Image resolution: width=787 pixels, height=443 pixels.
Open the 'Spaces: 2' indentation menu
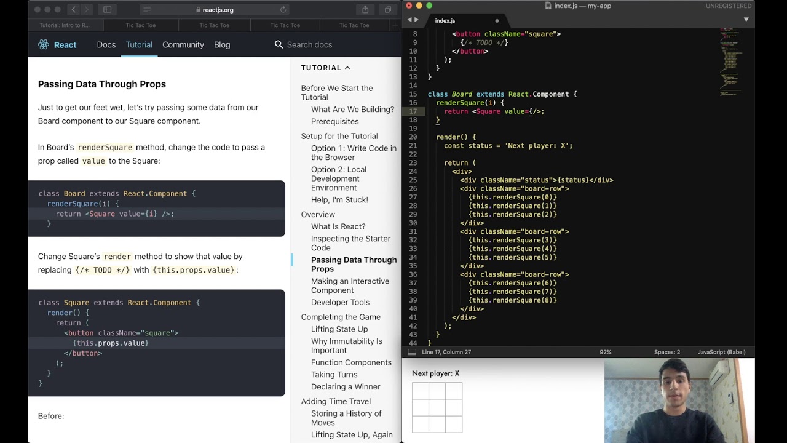667,352
